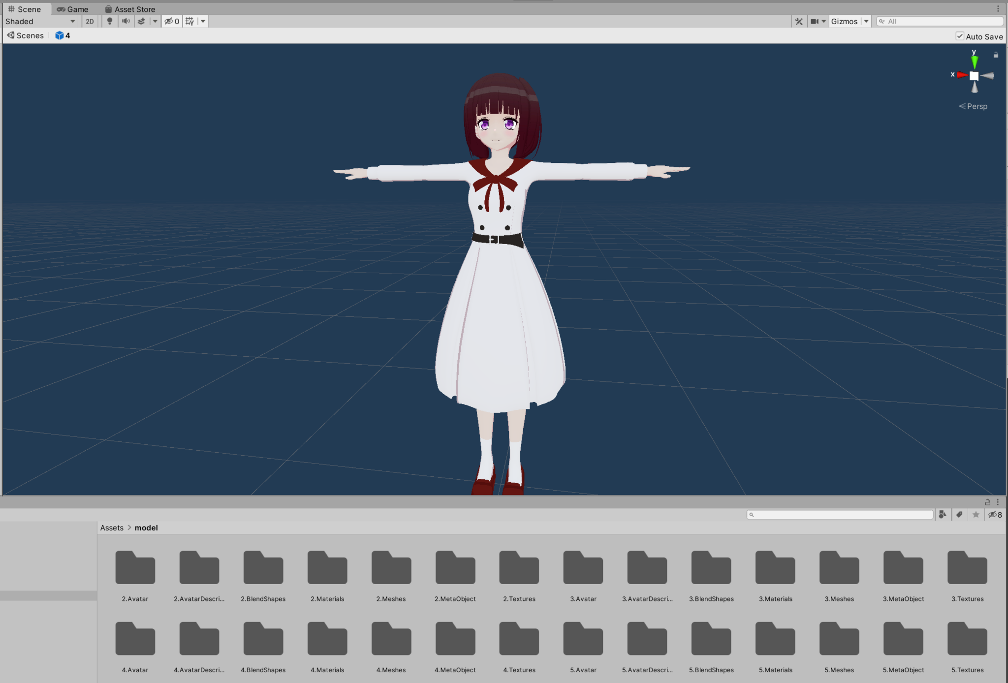Image resolution: width=1008 pixels, height=683 pixels.
Task: Click the Assets breadcrumb link
Action: pos(112,528)
